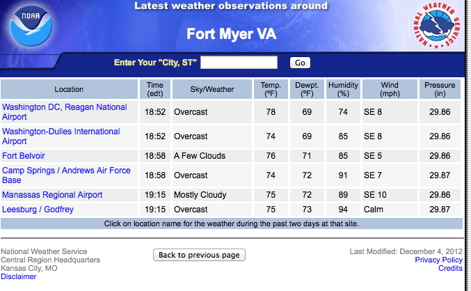Screen dimensions: 471x291
Task: Open the Leesburg / Godfrey link
Action: pos(38,210)
